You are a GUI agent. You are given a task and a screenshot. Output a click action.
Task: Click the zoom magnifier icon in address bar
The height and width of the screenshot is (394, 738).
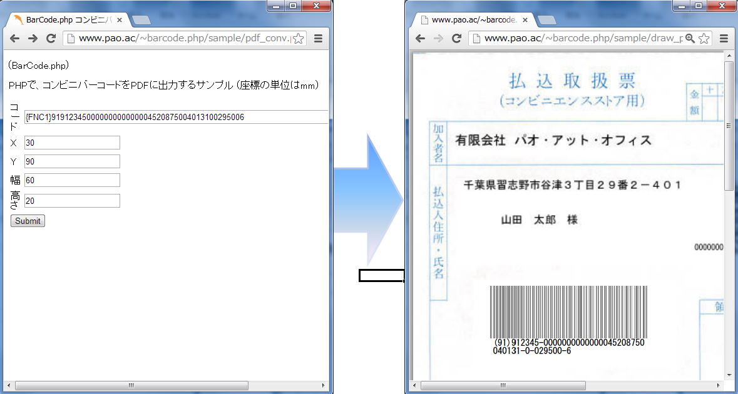click(x=690, y=39)
